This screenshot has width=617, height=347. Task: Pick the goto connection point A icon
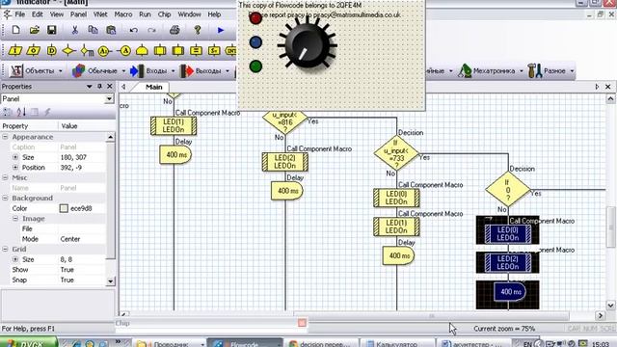pos(123,51)
